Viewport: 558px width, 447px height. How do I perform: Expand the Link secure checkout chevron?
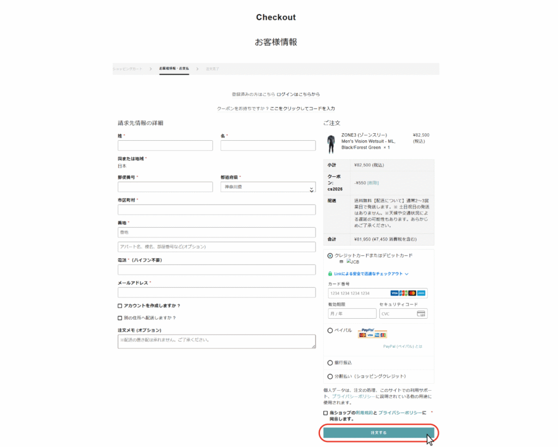click(407, 274)
